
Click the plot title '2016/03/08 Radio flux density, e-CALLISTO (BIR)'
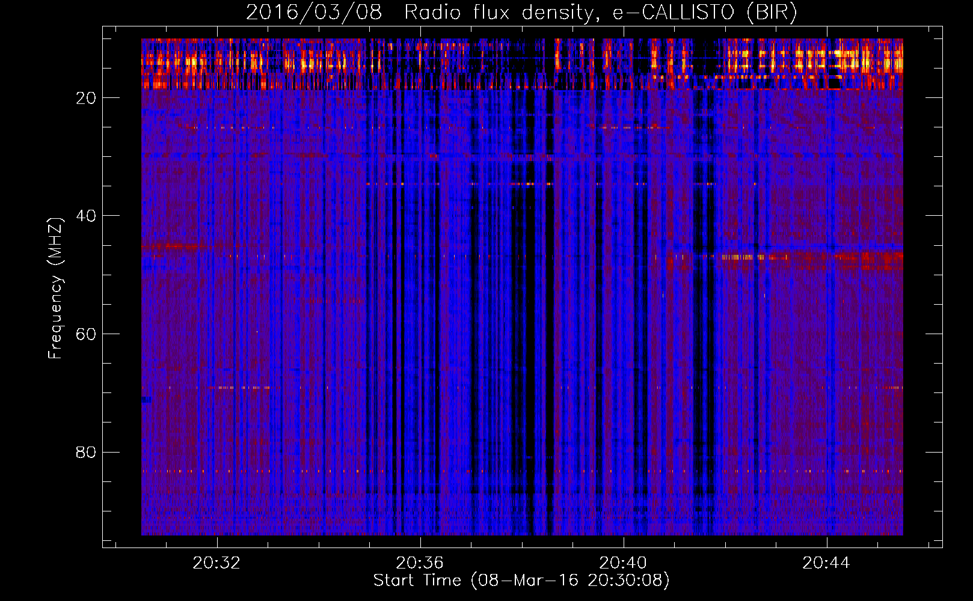521,13
